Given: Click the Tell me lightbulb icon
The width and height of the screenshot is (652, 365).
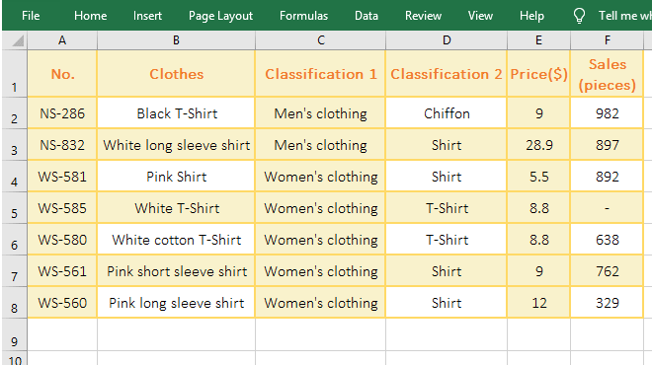Looking at the screenshot, I should (x=579, y=16).
